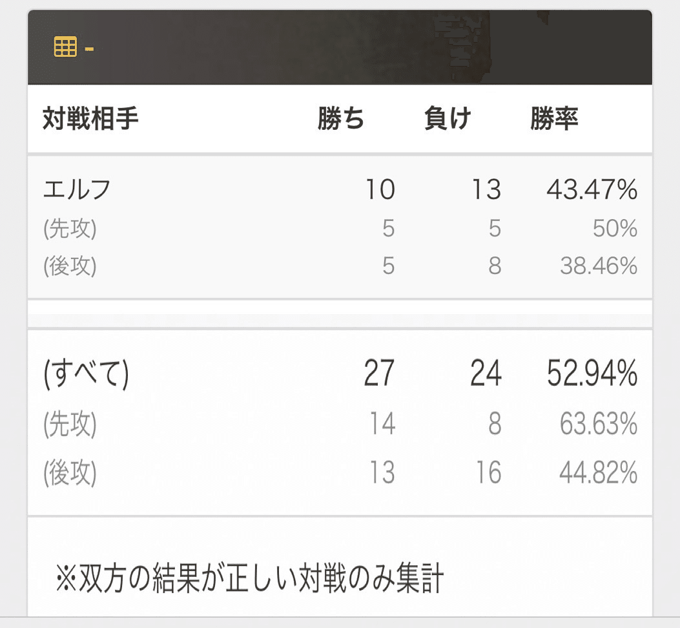Screen dimensions: 680x628
Task: Select the 負け column header
Action: point(447,118)
